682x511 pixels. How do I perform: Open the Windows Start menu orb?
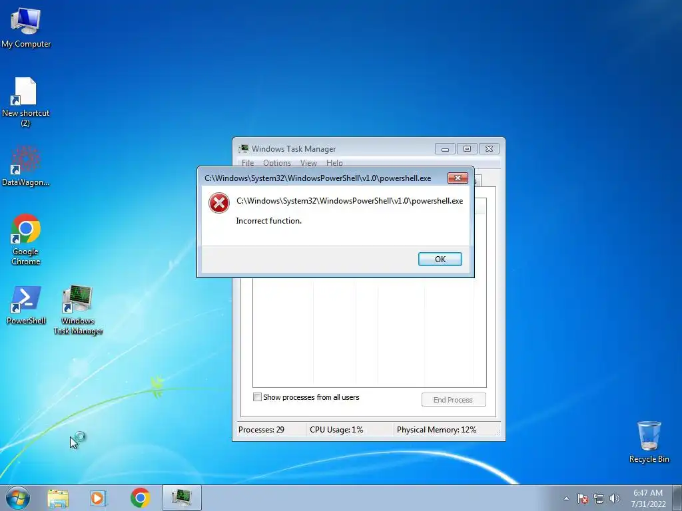pyautogui.click(x=18, y=498)
